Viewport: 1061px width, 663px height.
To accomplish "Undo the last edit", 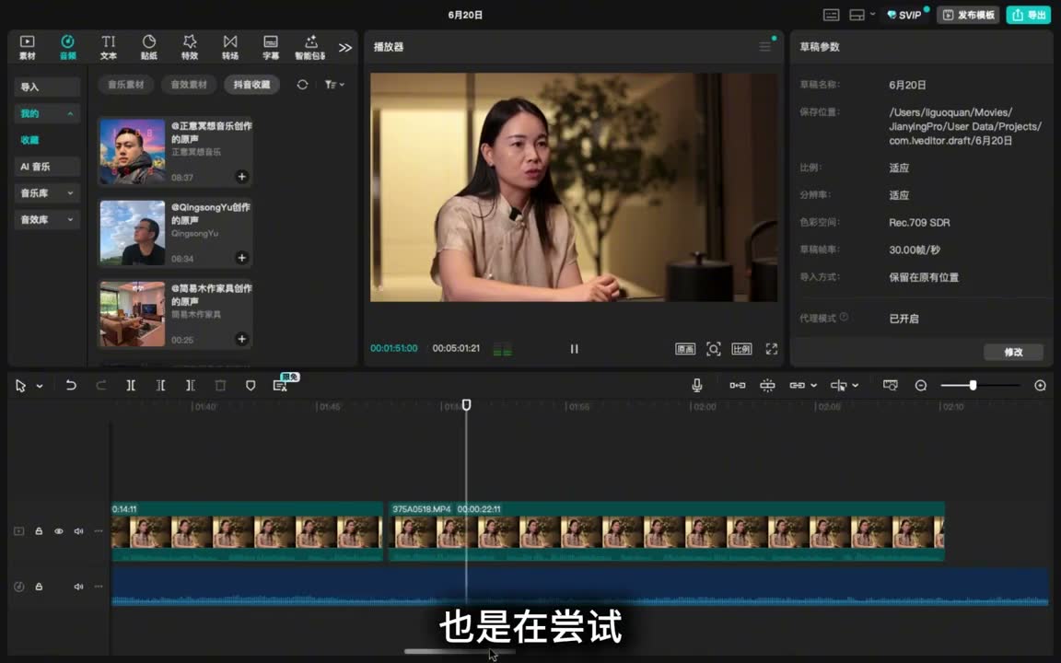I will [x=70, y=385].
